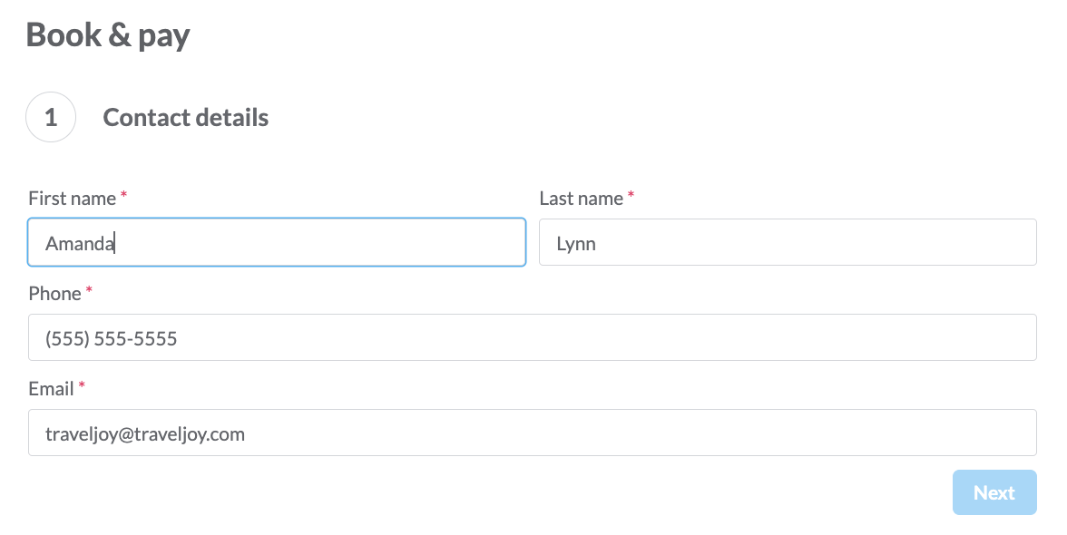The image size is (1067, 535).
Task: Click the red asterisk beside Last name
Action: point(631,196)
